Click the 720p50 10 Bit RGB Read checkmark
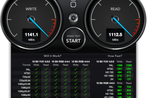 pyautogui.click(x=65, y=77)
